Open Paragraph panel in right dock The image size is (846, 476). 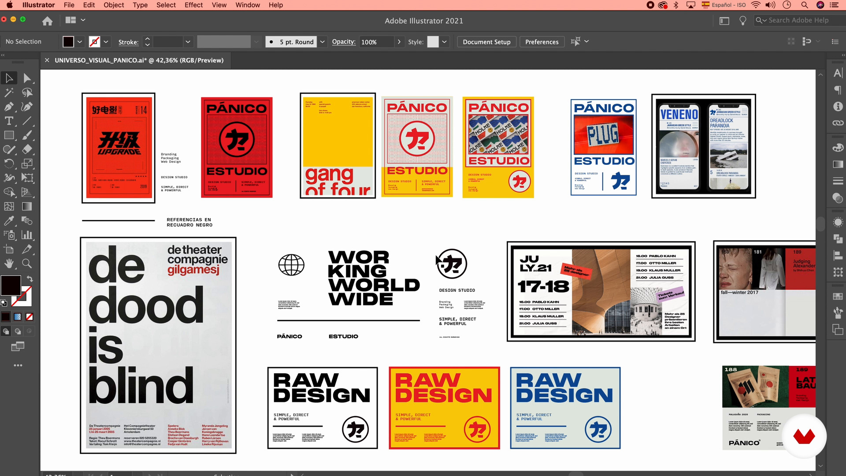tap(838, 90)
